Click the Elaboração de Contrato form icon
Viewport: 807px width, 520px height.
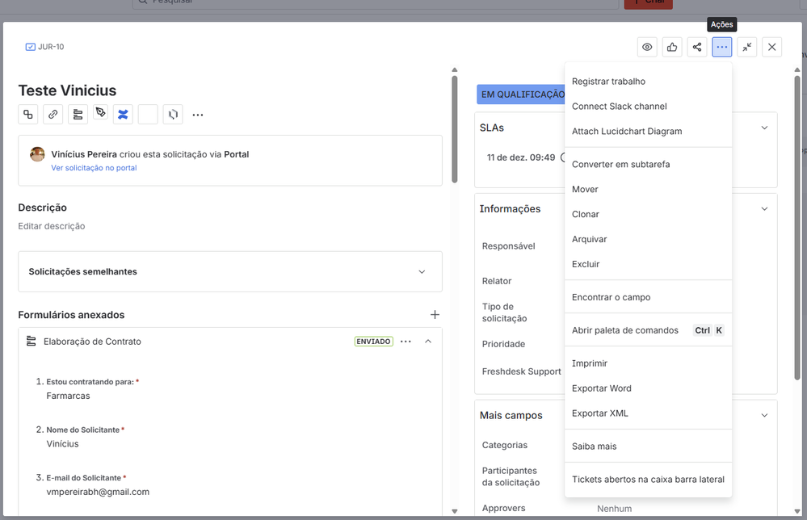[x=32, y=341]
